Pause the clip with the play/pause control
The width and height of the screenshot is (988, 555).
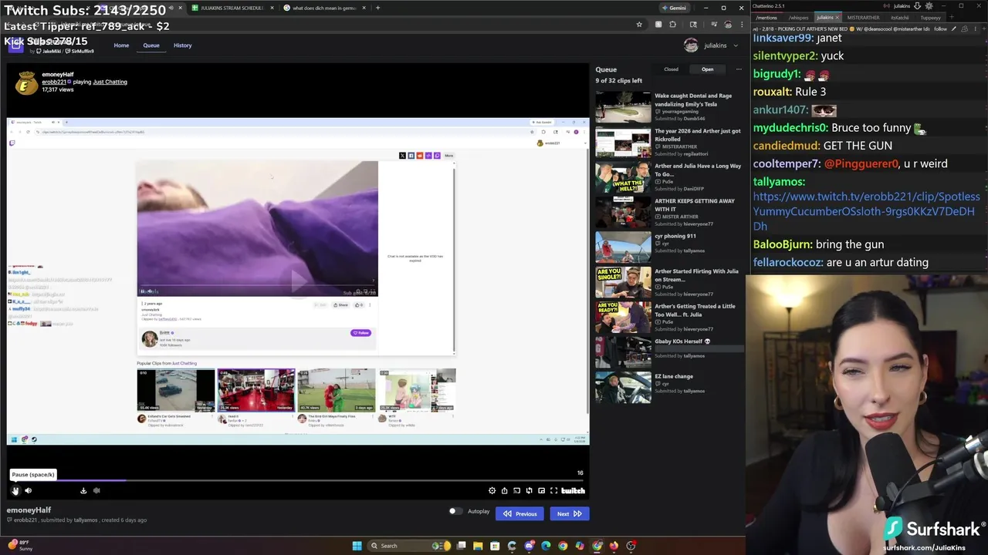coord(15,490)
